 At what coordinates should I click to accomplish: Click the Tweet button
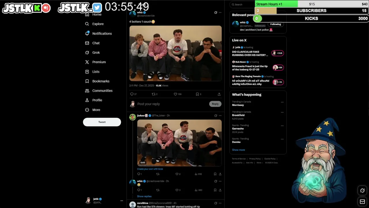point(102,122)
